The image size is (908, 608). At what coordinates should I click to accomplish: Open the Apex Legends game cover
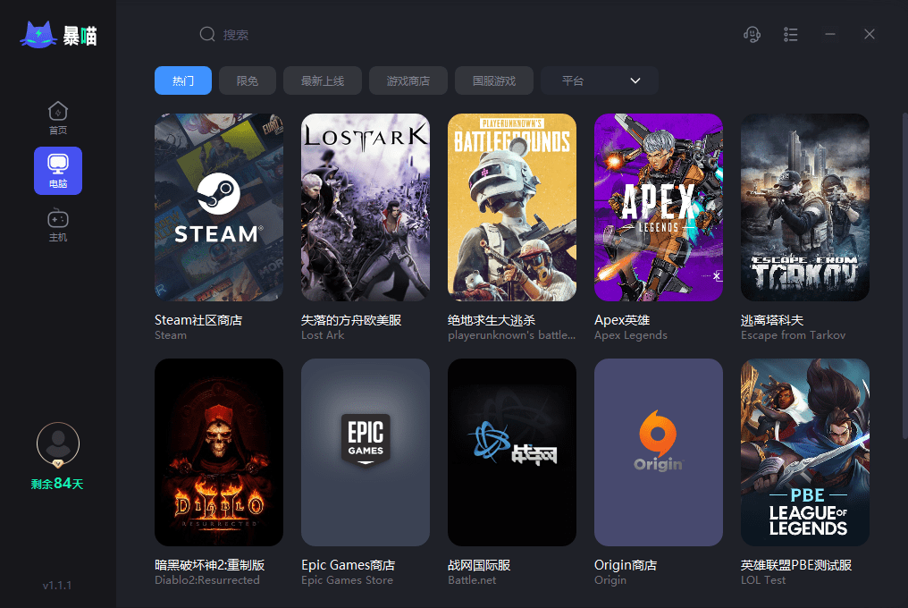coord(659,207)
